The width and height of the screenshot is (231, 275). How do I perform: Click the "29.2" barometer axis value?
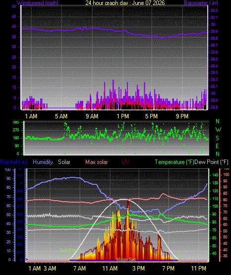click(x=214, y=79)
